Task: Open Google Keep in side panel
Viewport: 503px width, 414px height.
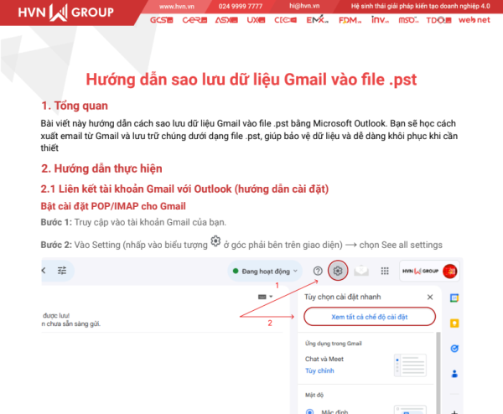Action: click(454, 323)
